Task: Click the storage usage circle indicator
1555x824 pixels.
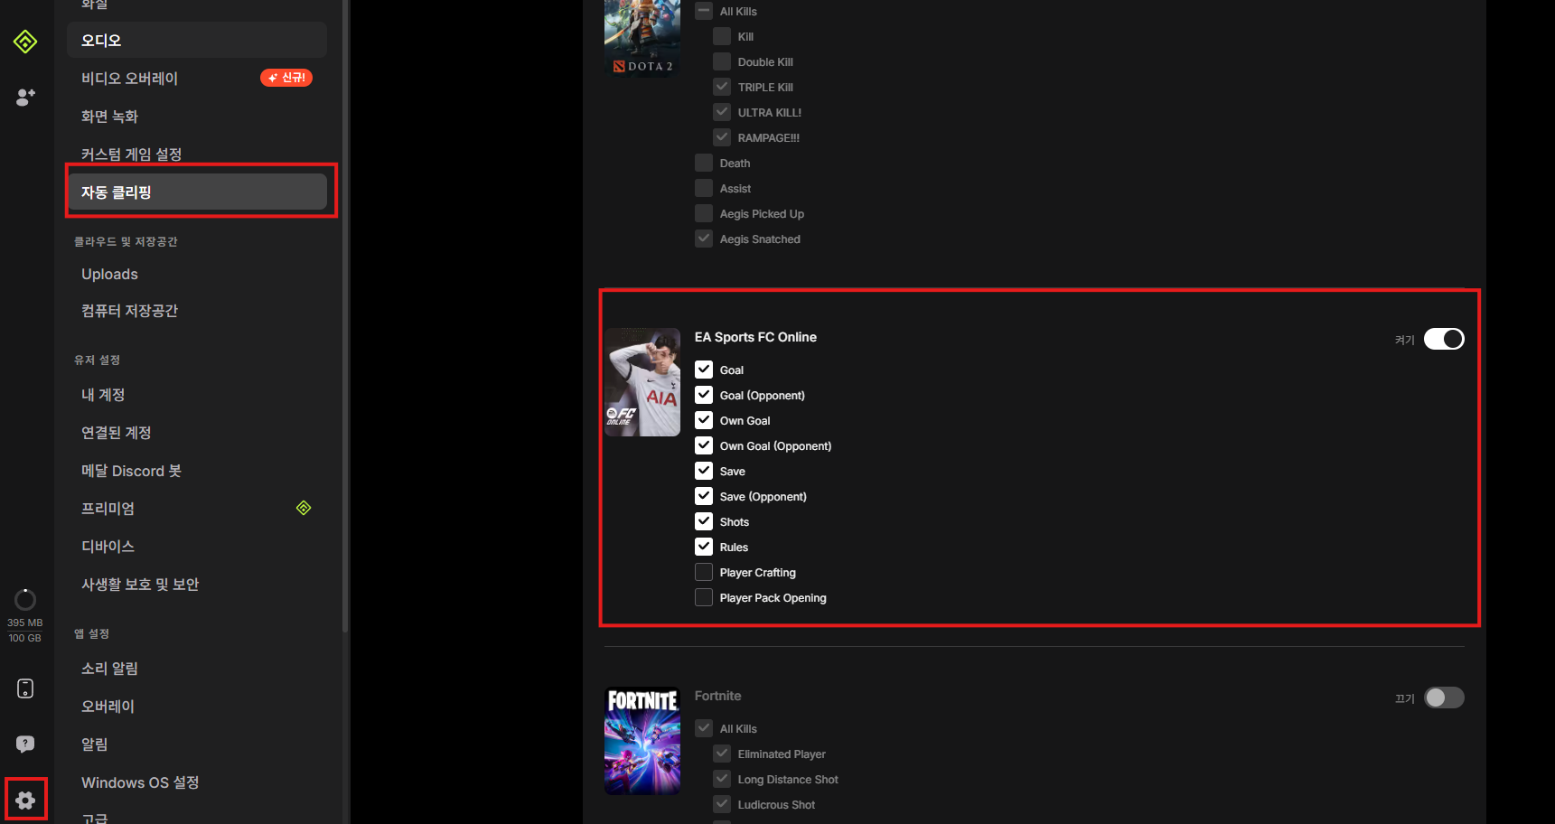Action: click(x=25, y=599)
